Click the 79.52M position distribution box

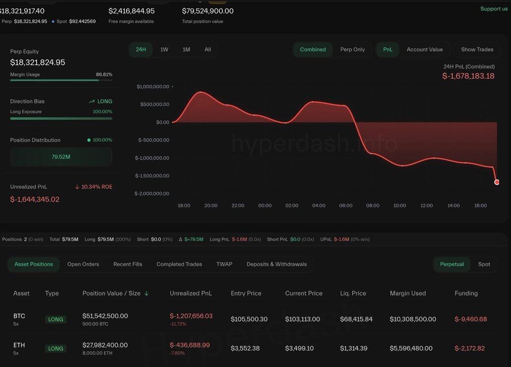pos(61,157)
